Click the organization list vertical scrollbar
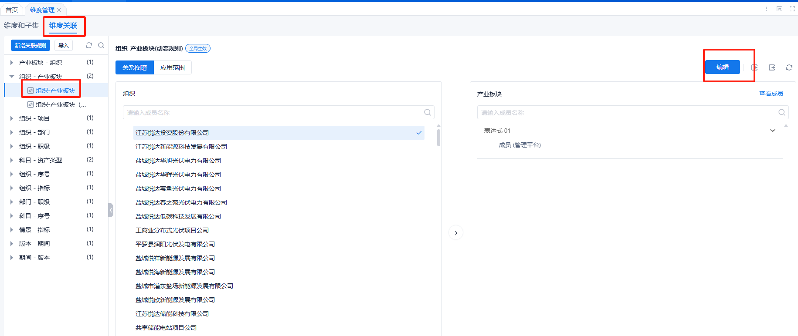The width and height of the screenshot is (798, 336). (438, 138)
